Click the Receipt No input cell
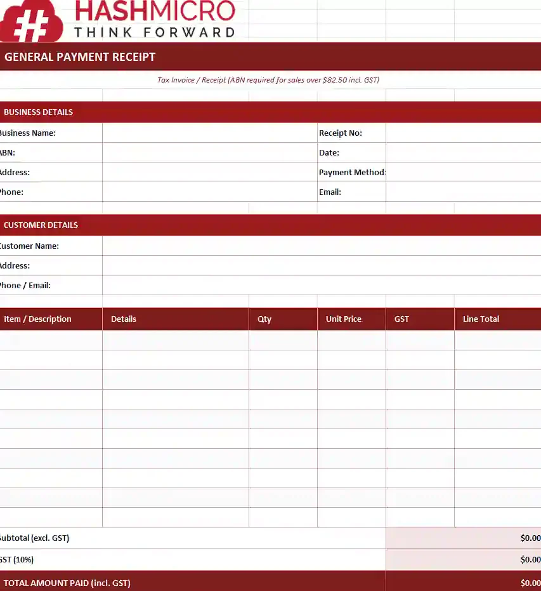This screenshot has width=541, height=591. tap(464, 133)
